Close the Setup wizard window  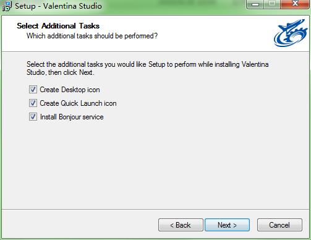pyautogui.click(x=295, y=4)
